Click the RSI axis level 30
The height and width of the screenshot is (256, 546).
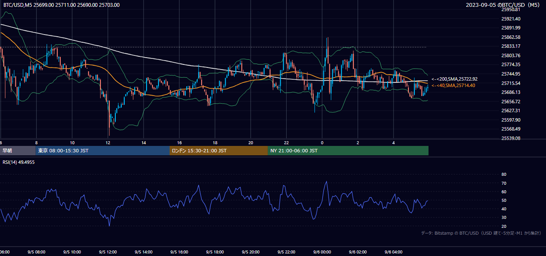pos(504,218)
